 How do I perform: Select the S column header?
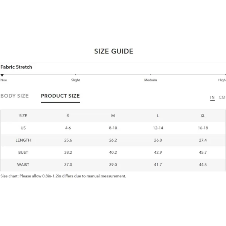(68, 116)
